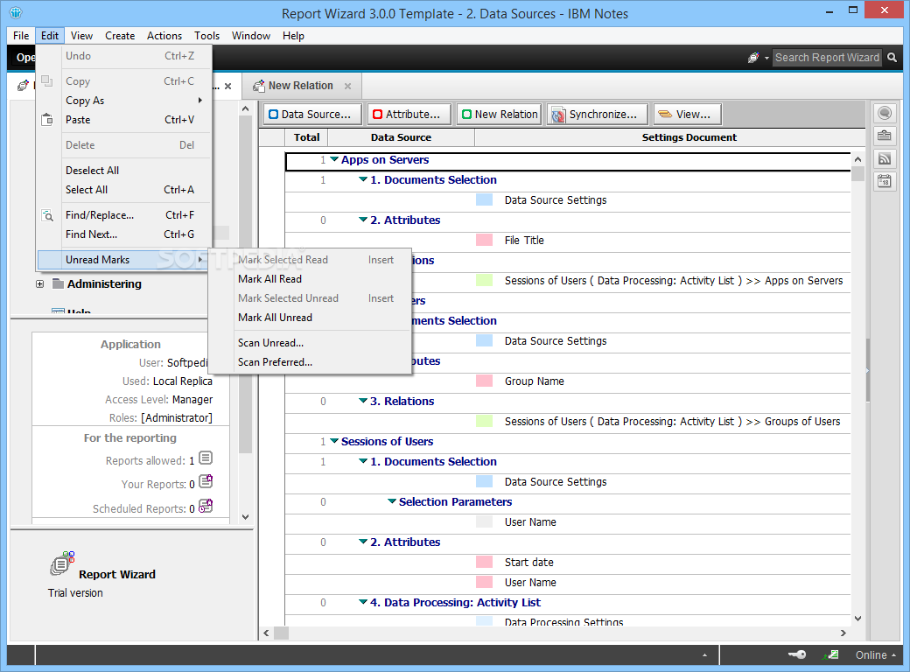
Task: Select the Start date row
Action: click(x=568, y=563)
